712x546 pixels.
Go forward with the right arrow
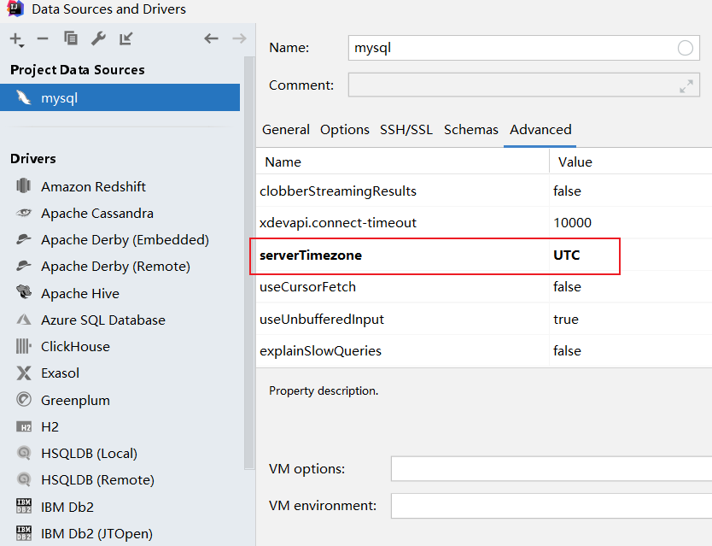[239, 38]
